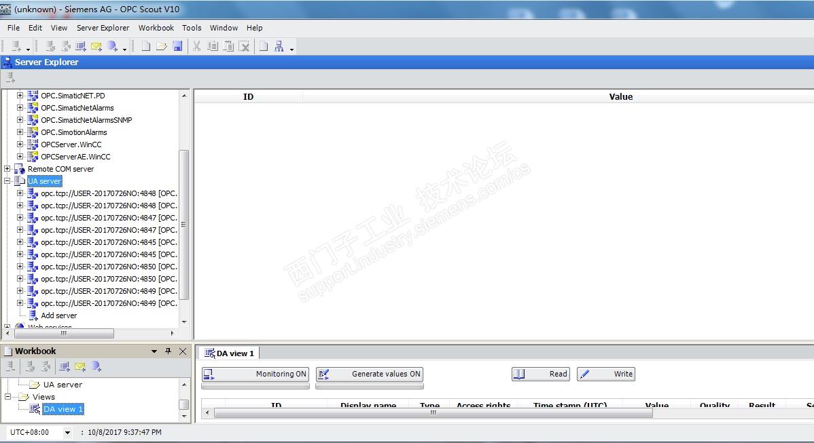Click the Copy icon in the toolbar
The height and width of the screenshot is (443, 814).
(212, 47)
